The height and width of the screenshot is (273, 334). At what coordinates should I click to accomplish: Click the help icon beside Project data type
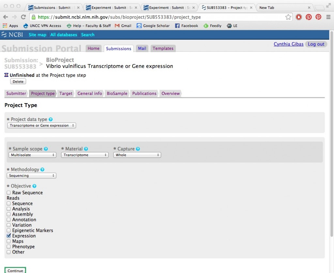click(x=51, y=119)
